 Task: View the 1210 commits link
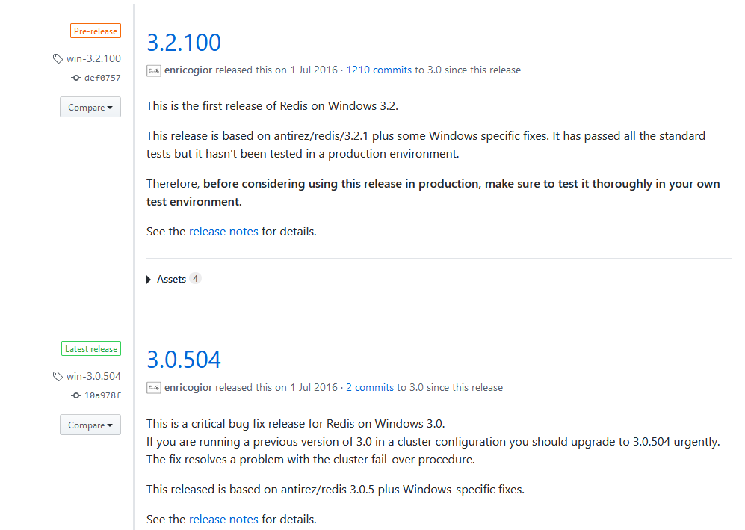pyautogui.click(x=379, y=70)
